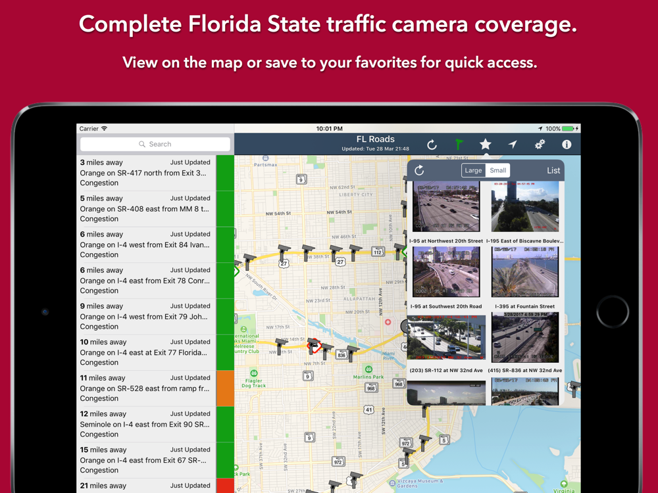
Task: Tap the Melreese Country Club golf pin
Action: (x=243, y=329)
